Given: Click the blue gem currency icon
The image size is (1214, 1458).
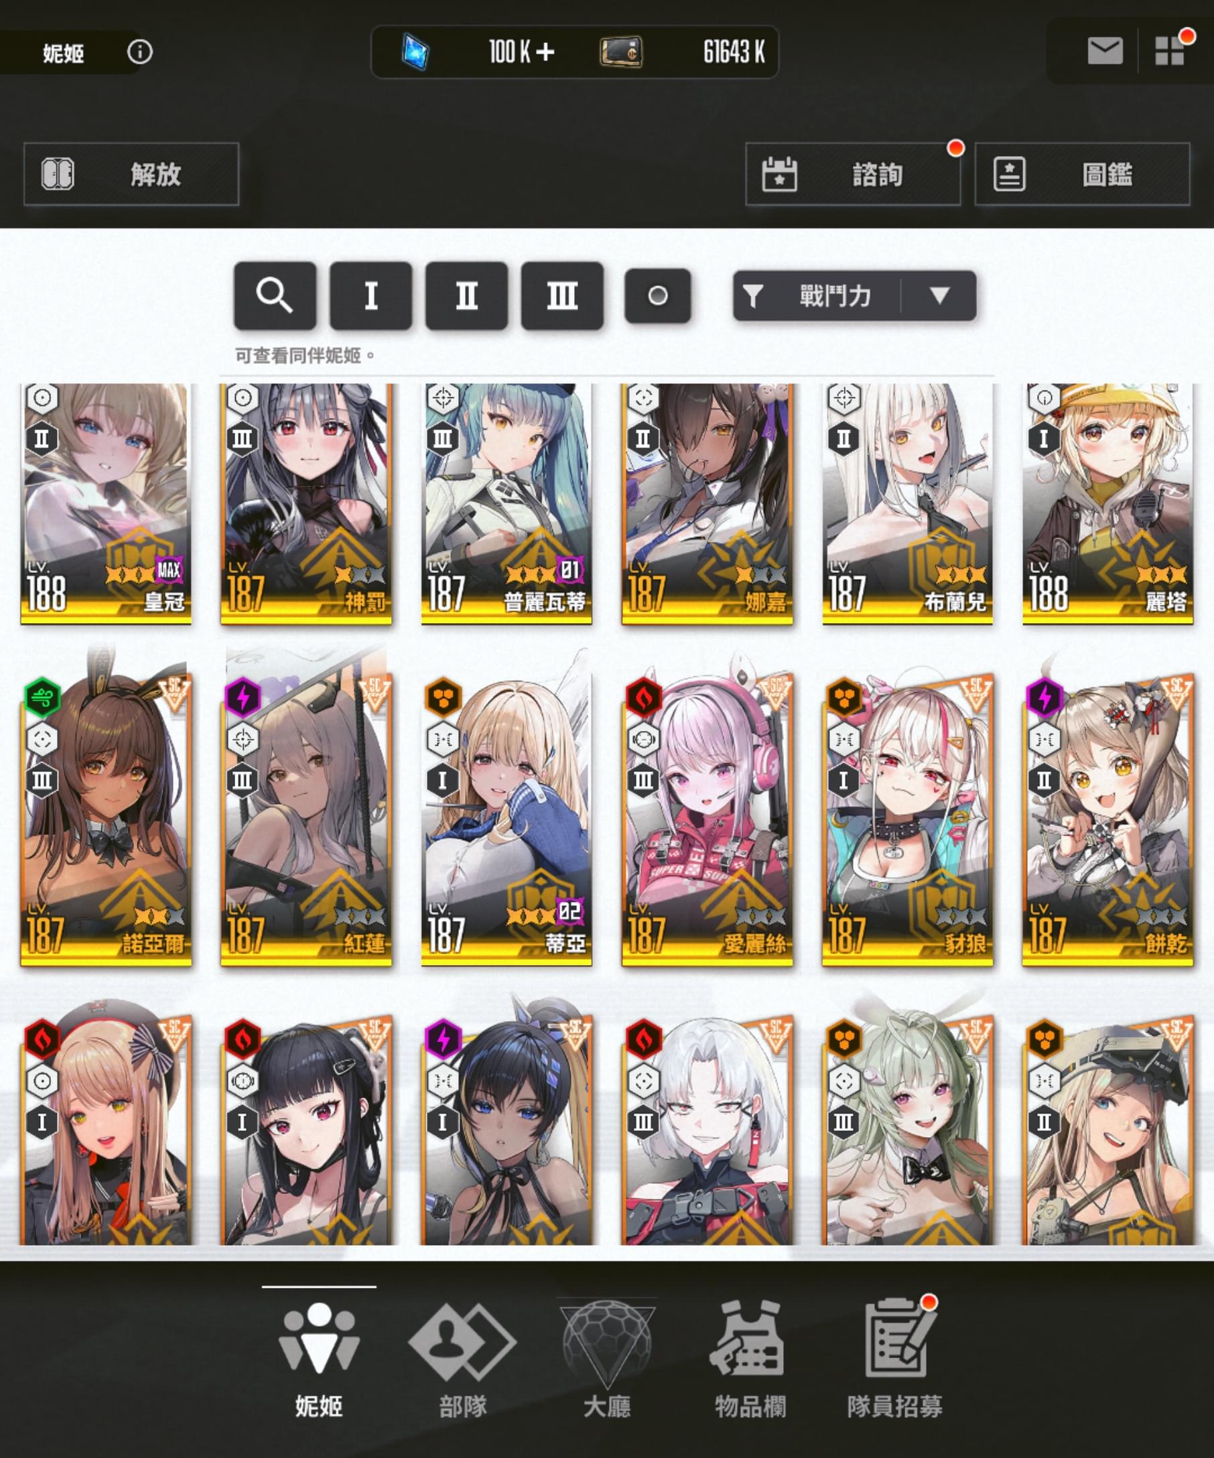Looking at the screenshot, I should point(415,52).
